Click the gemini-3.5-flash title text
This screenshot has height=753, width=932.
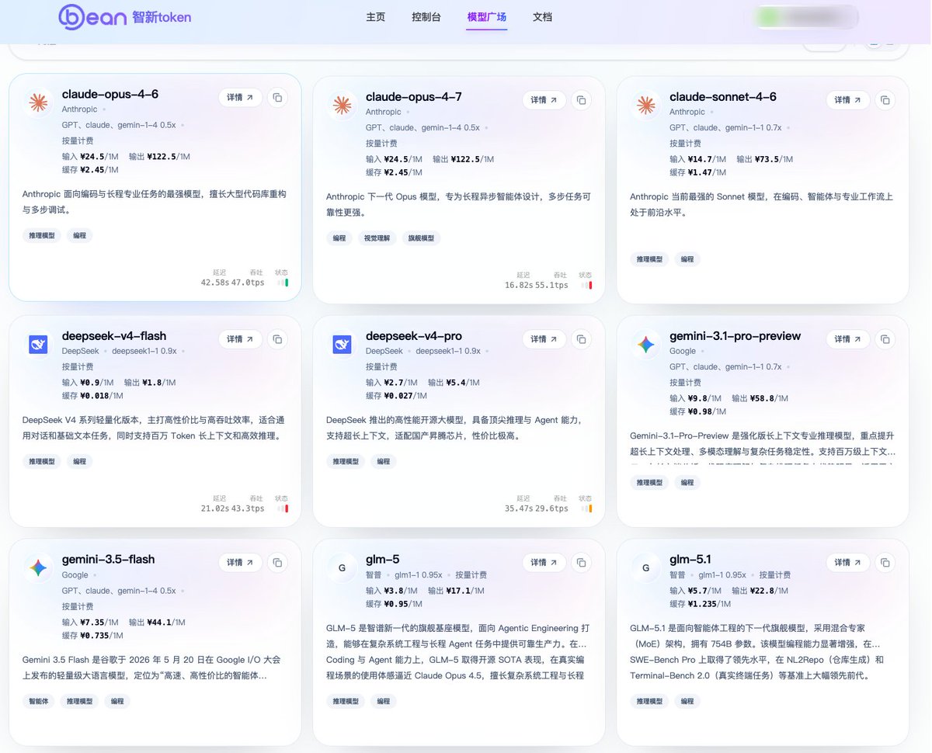(109, 560)
